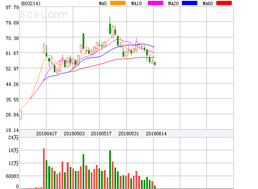
Task: Click the 20180531 date label
Action: pyautogui.click(x=129, y=134)
